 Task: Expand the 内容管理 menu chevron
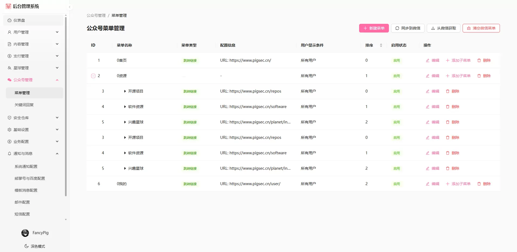(57, 44)
